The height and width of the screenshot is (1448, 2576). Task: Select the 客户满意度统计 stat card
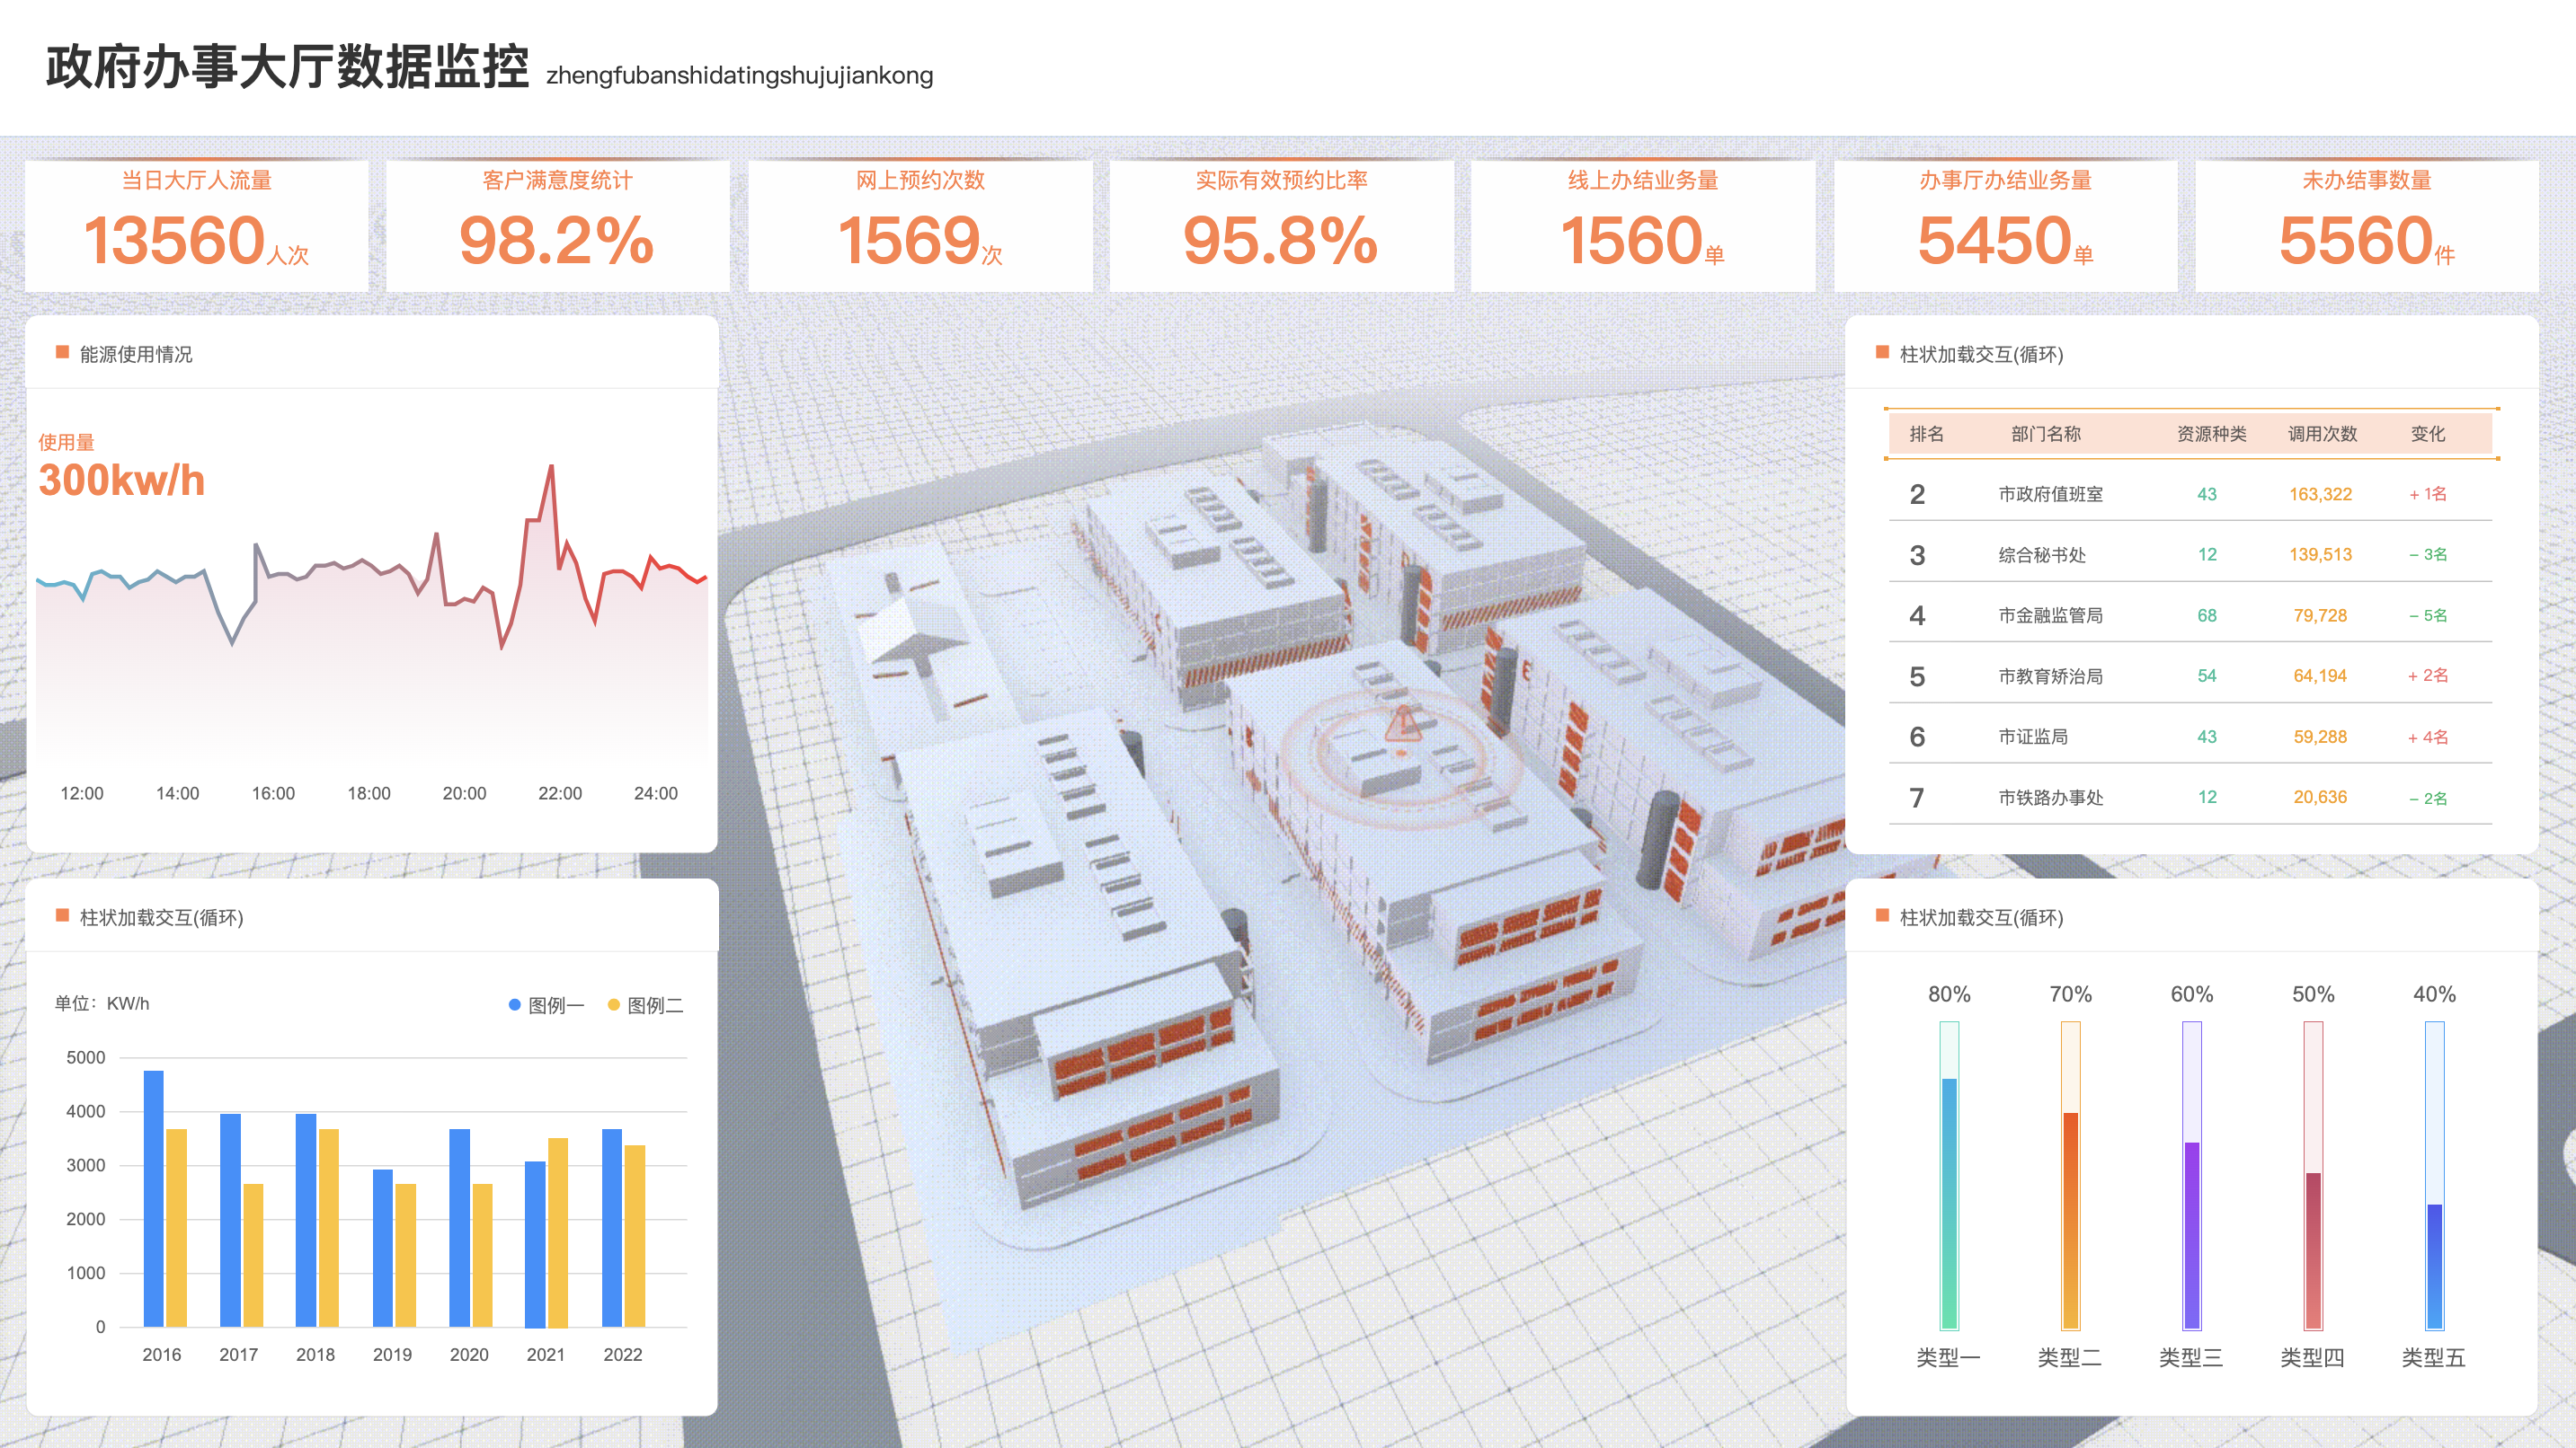pos(557,225)
